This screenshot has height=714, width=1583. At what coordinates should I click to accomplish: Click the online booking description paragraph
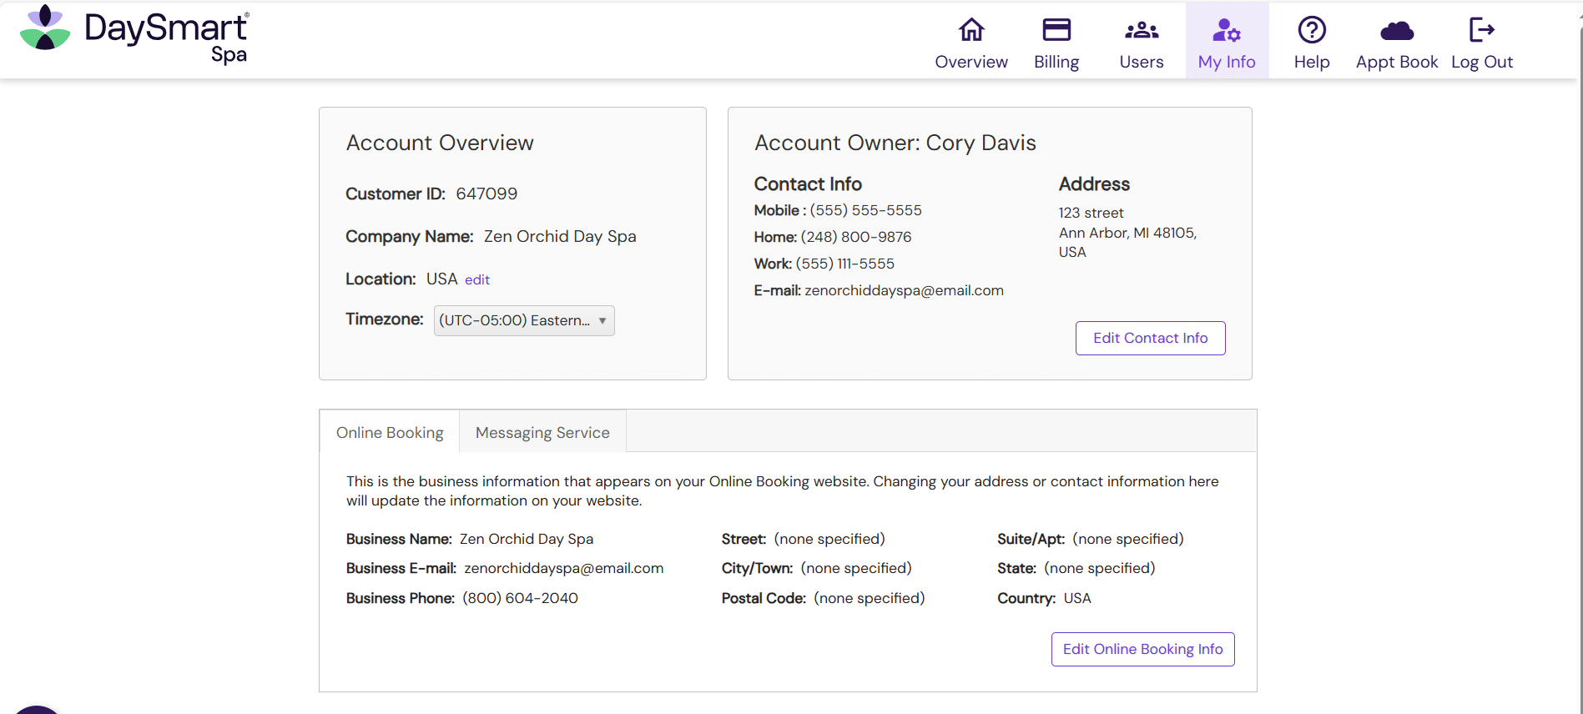click(x=783, y=490)
